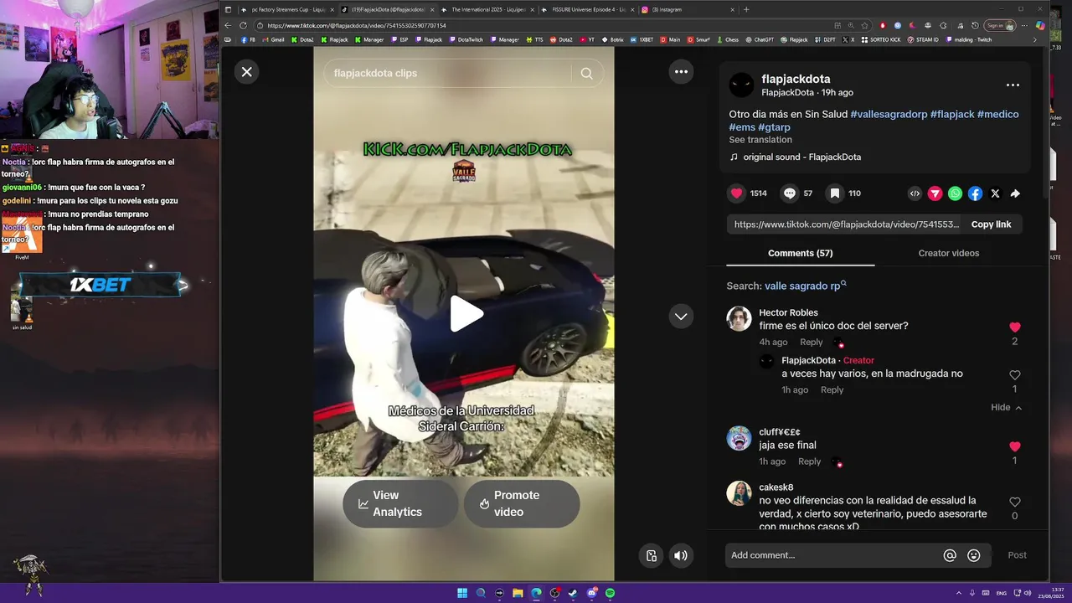Mention a user with @ icon
The height and width of the screenshot is (603, 1072).
coord(950,555)
